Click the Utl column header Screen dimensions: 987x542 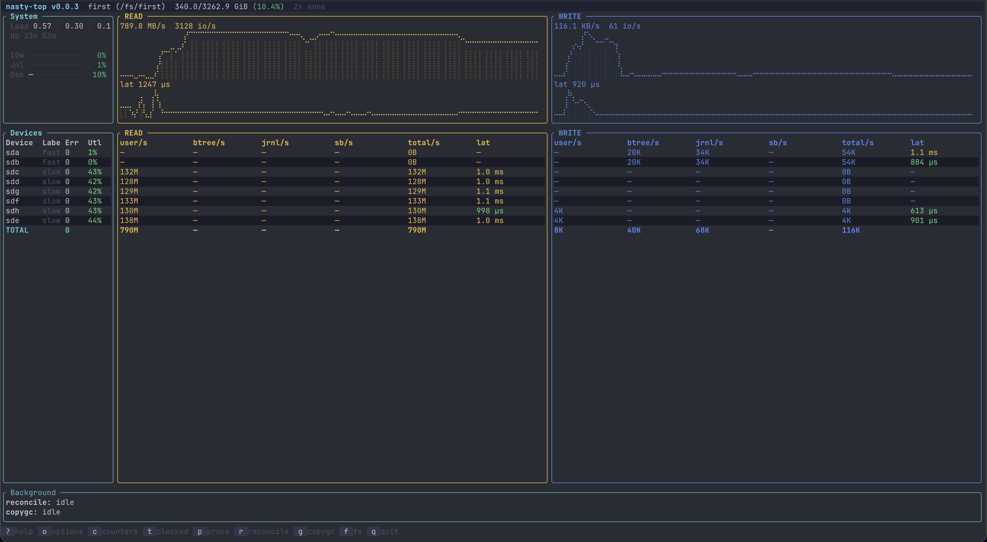[x=95, y=143]
